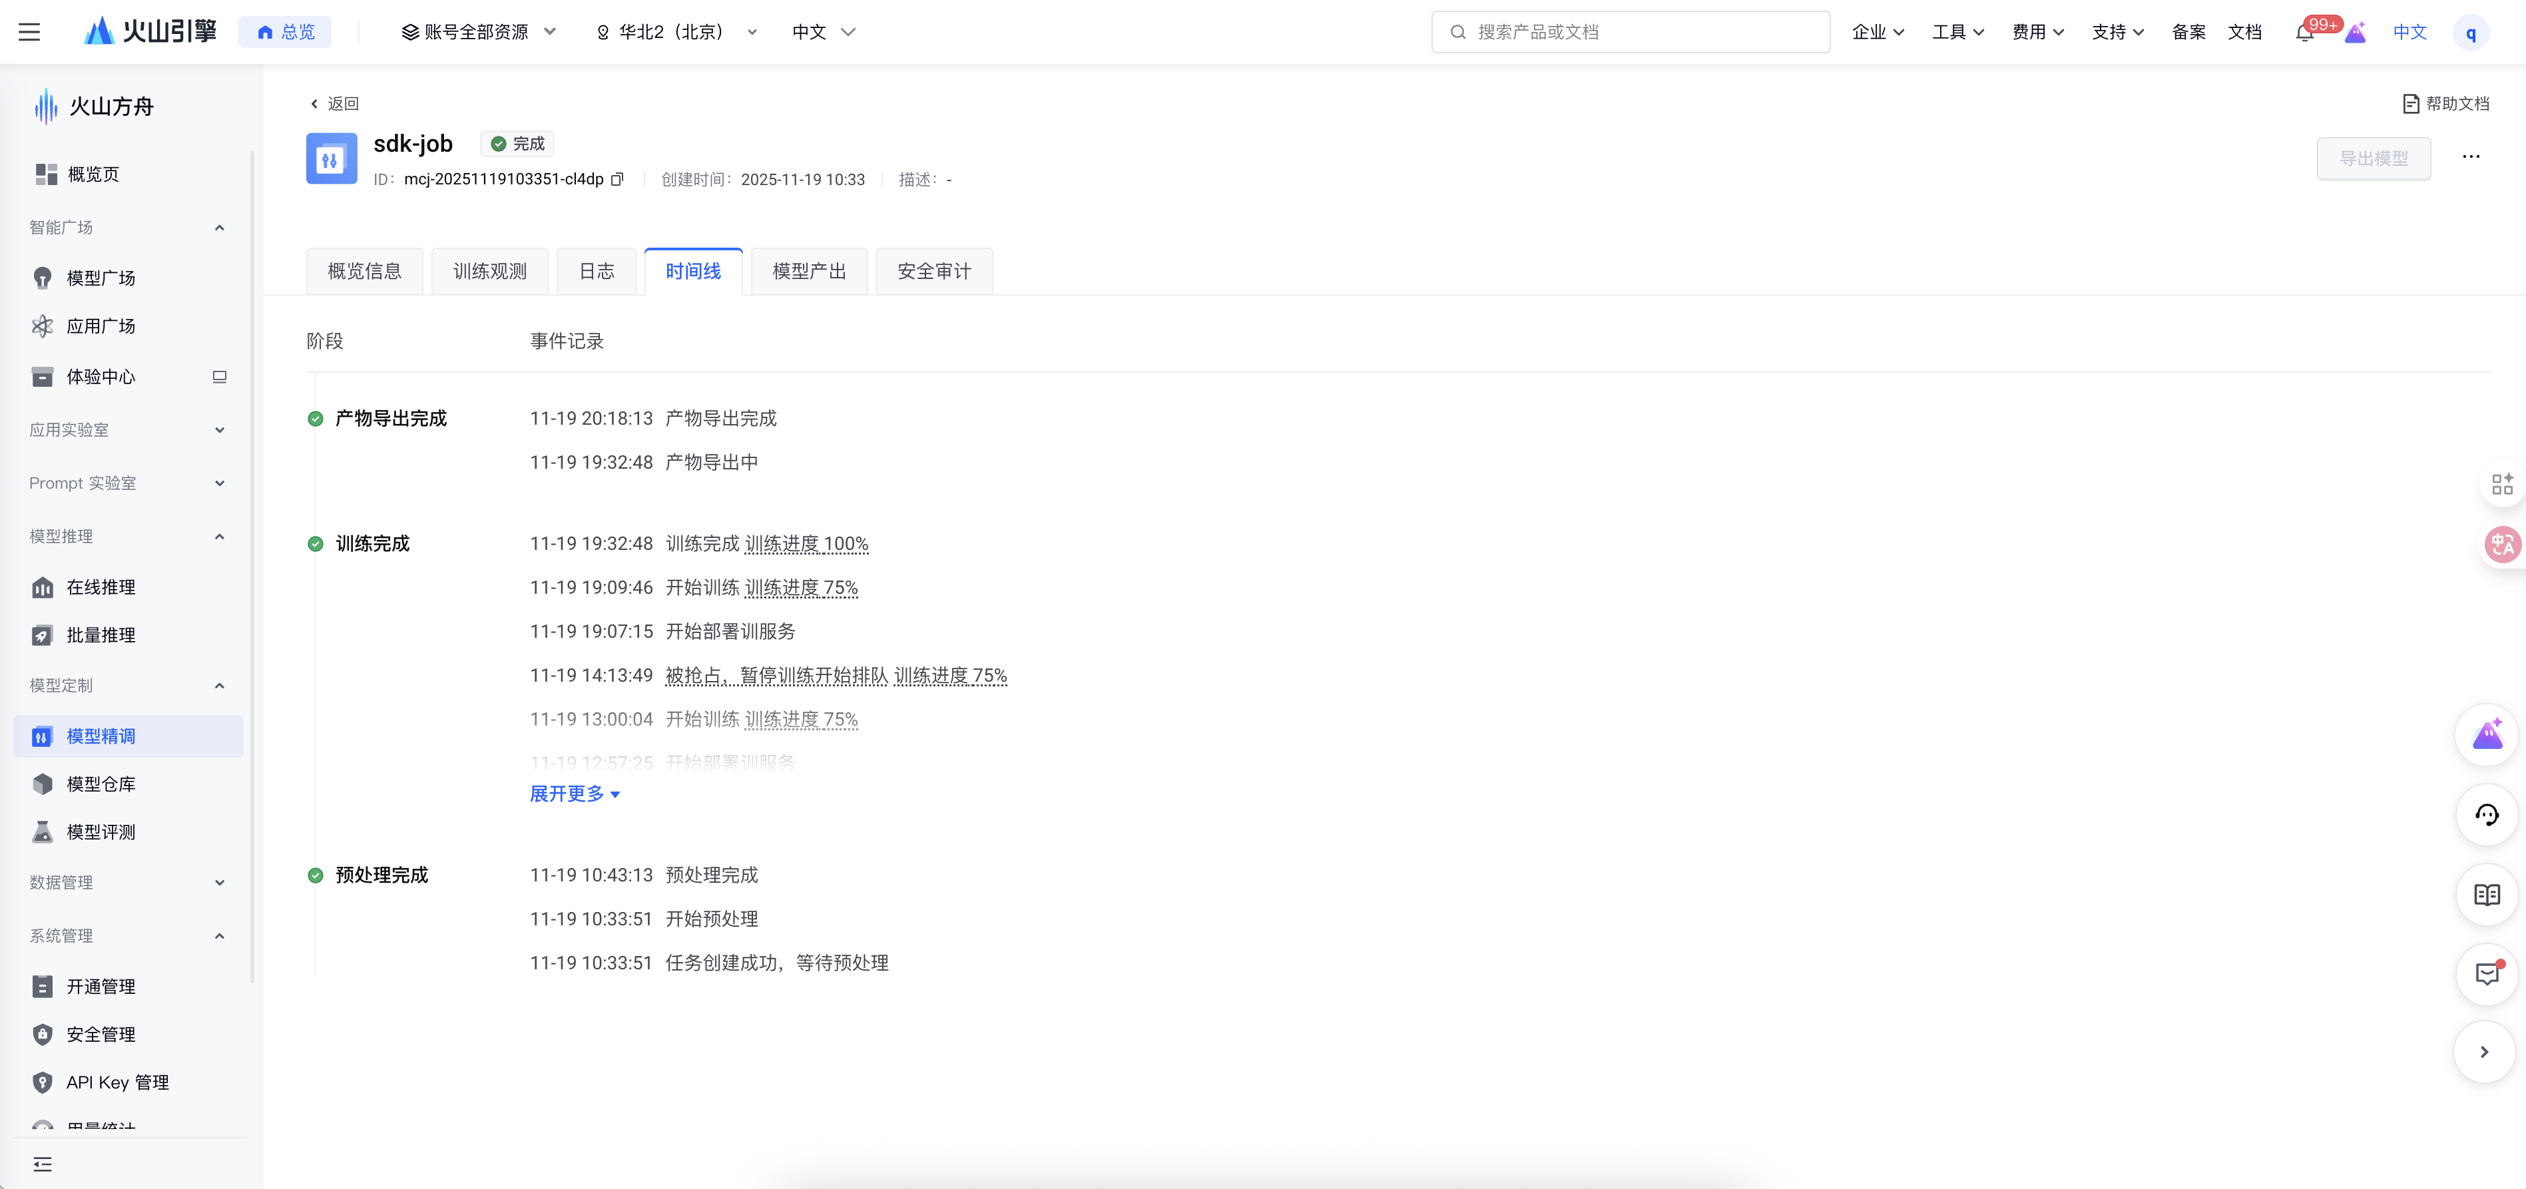Viewport: 2526px width, 1189px height.
Task: Click the translation icon on the right edge
Action: click(2503, 545)
